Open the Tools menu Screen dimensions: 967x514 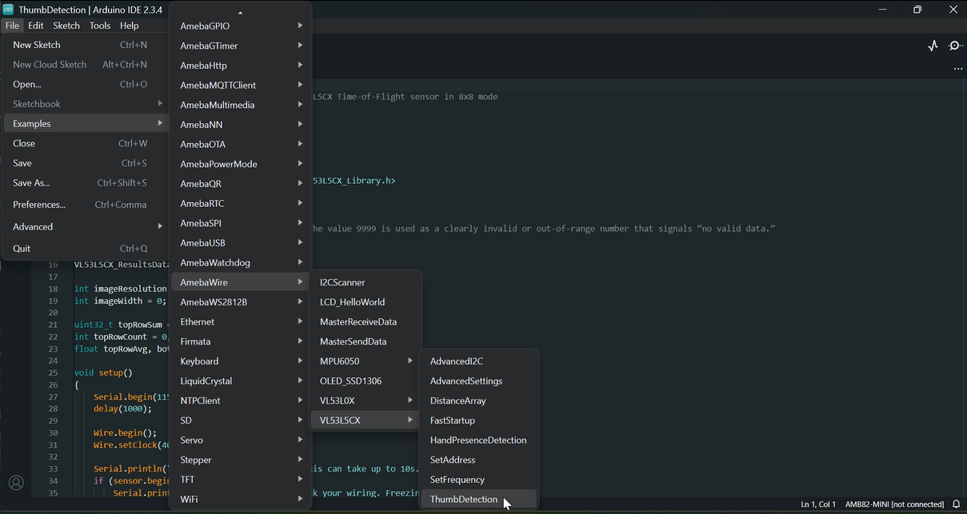pos(100,26)
